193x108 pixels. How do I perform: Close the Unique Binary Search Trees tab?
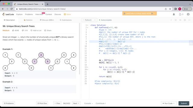click(x=43, y=4)
